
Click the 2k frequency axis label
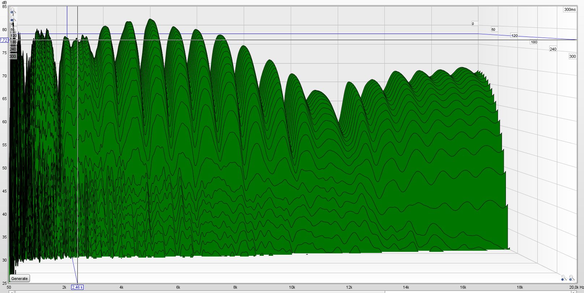coord(64,288)
